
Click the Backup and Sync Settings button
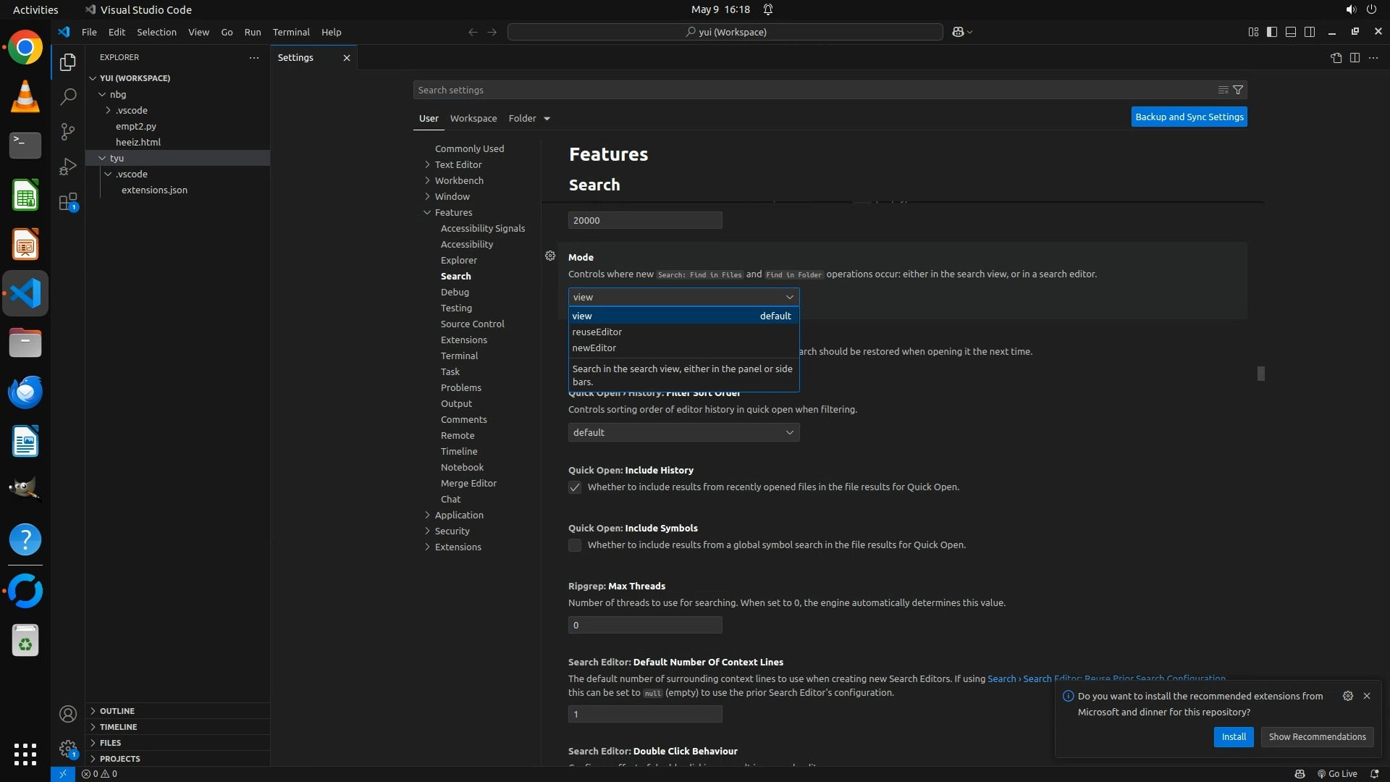coord(1189,117)
